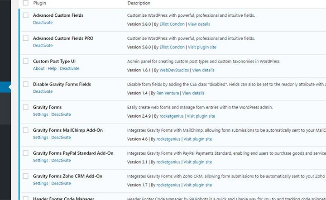
Task: View details of Custom Post Type UI
Action: point(203,70)
